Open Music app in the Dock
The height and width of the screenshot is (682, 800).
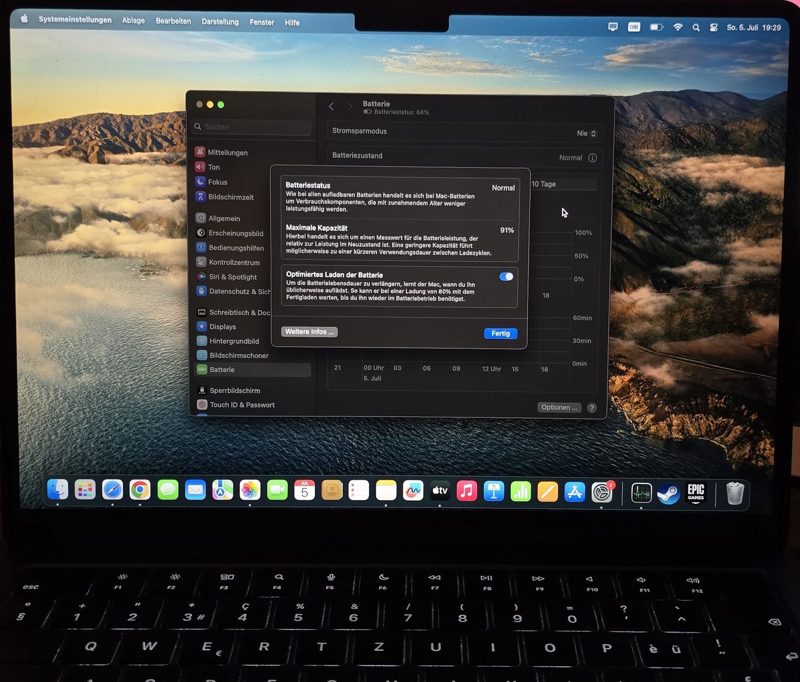466,491
